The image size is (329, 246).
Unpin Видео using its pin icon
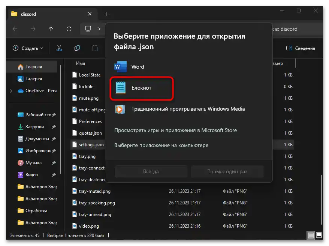54,175
